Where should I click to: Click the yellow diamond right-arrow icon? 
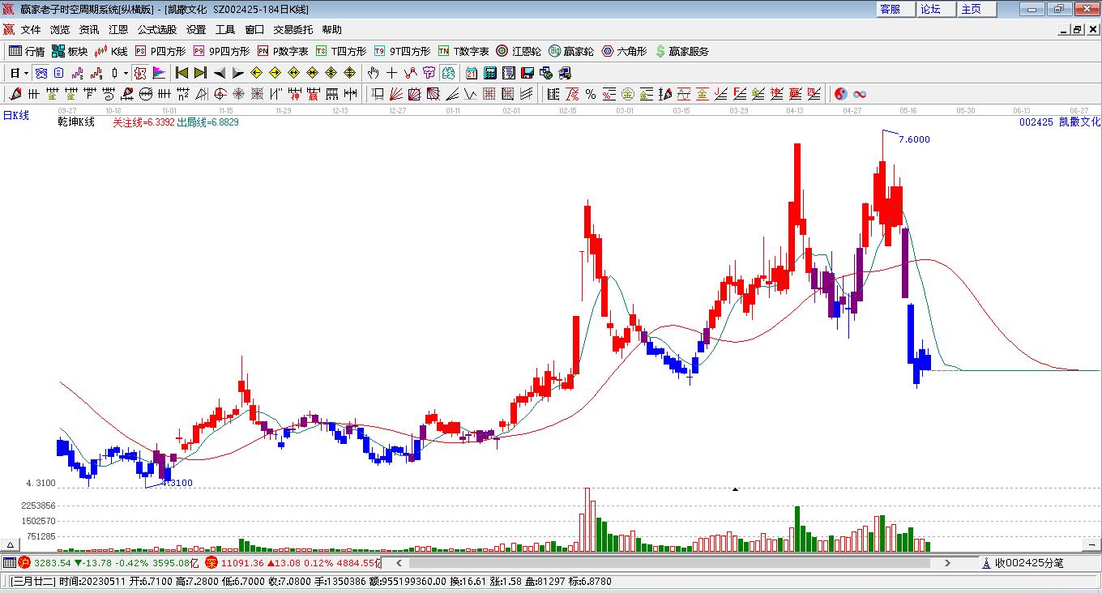pyautogui.click(x=275, y=73)
